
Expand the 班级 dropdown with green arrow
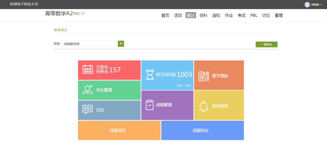(121, 44)
